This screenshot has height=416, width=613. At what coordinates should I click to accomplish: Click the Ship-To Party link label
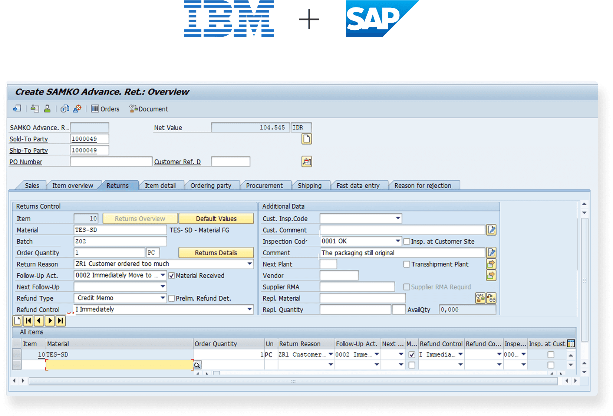click(29, 150)
